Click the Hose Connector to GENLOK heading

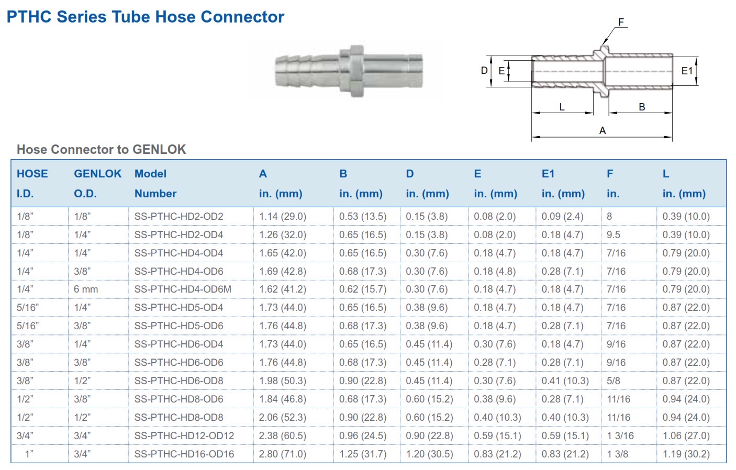tap(101, 150)
